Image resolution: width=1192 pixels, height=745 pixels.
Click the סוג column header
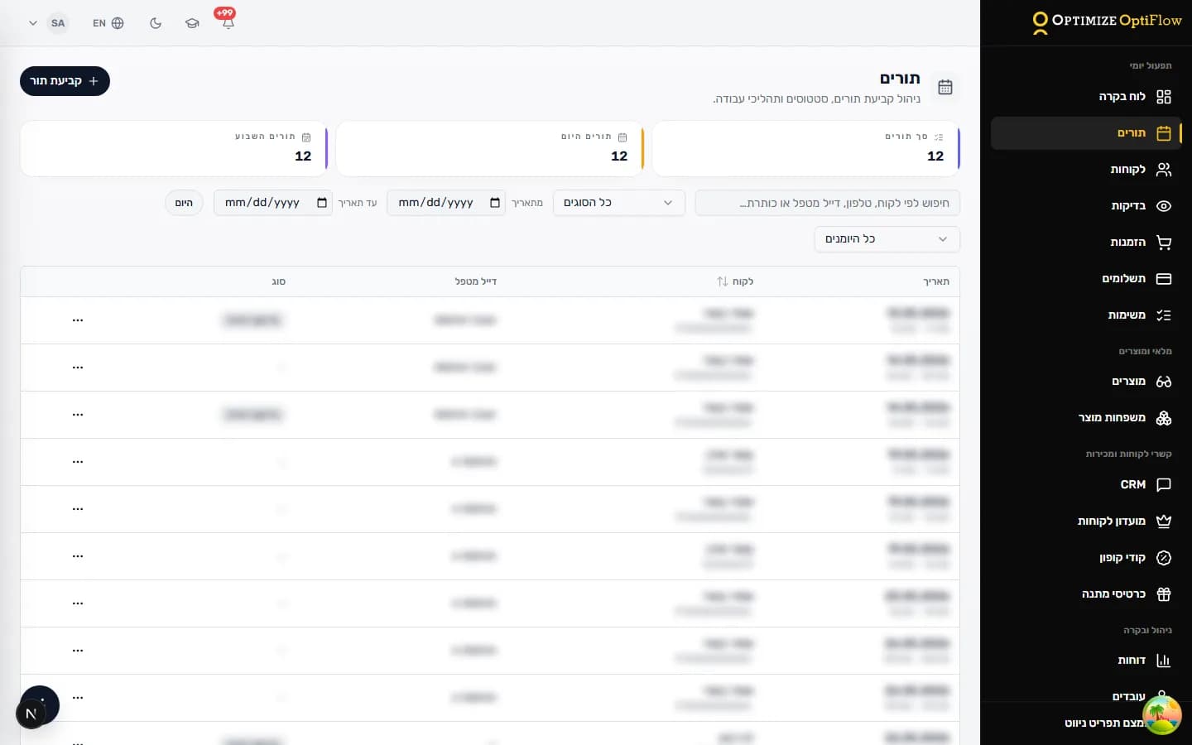[279, 282]
